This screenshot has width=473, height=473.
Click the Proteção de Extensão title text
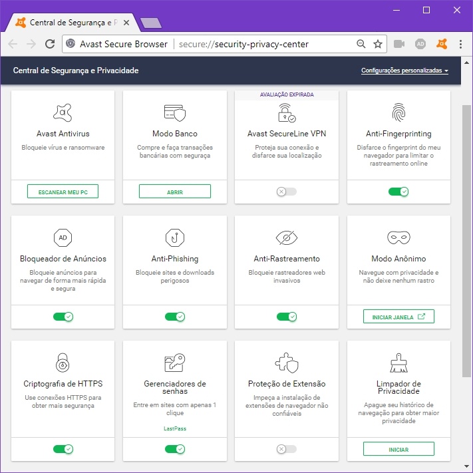coord(287,384)
